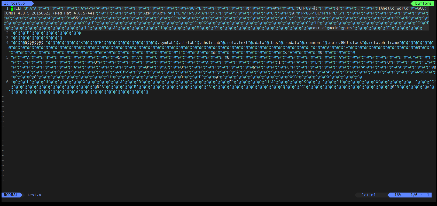This screenshot has height=206, width=437.
Task: Click the "buffers" label in tabline
Action: [423, 3]
